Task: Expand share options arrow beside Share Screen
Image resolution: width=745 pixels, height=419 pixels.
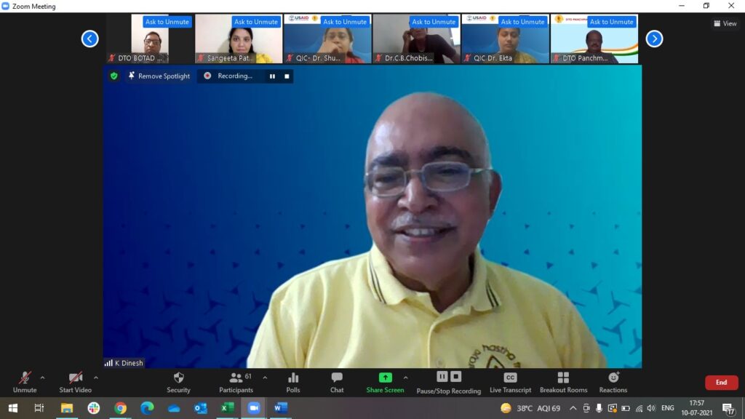Action: 405,378
